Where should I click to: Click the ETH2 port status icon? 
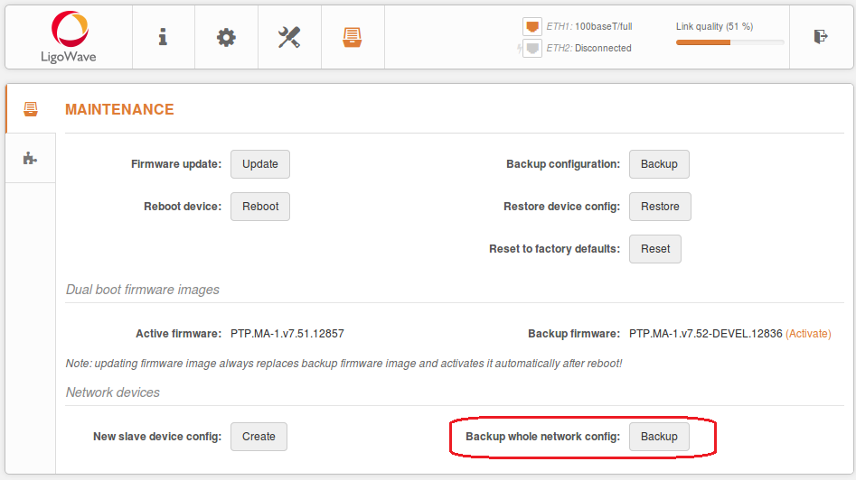(x=532, y=48)
